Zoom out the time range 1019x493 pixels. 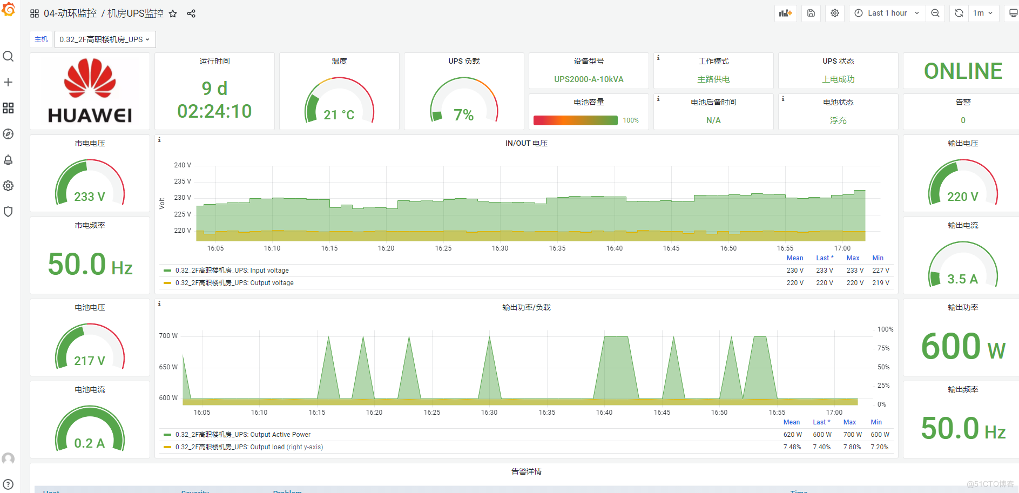click(935, 13)
